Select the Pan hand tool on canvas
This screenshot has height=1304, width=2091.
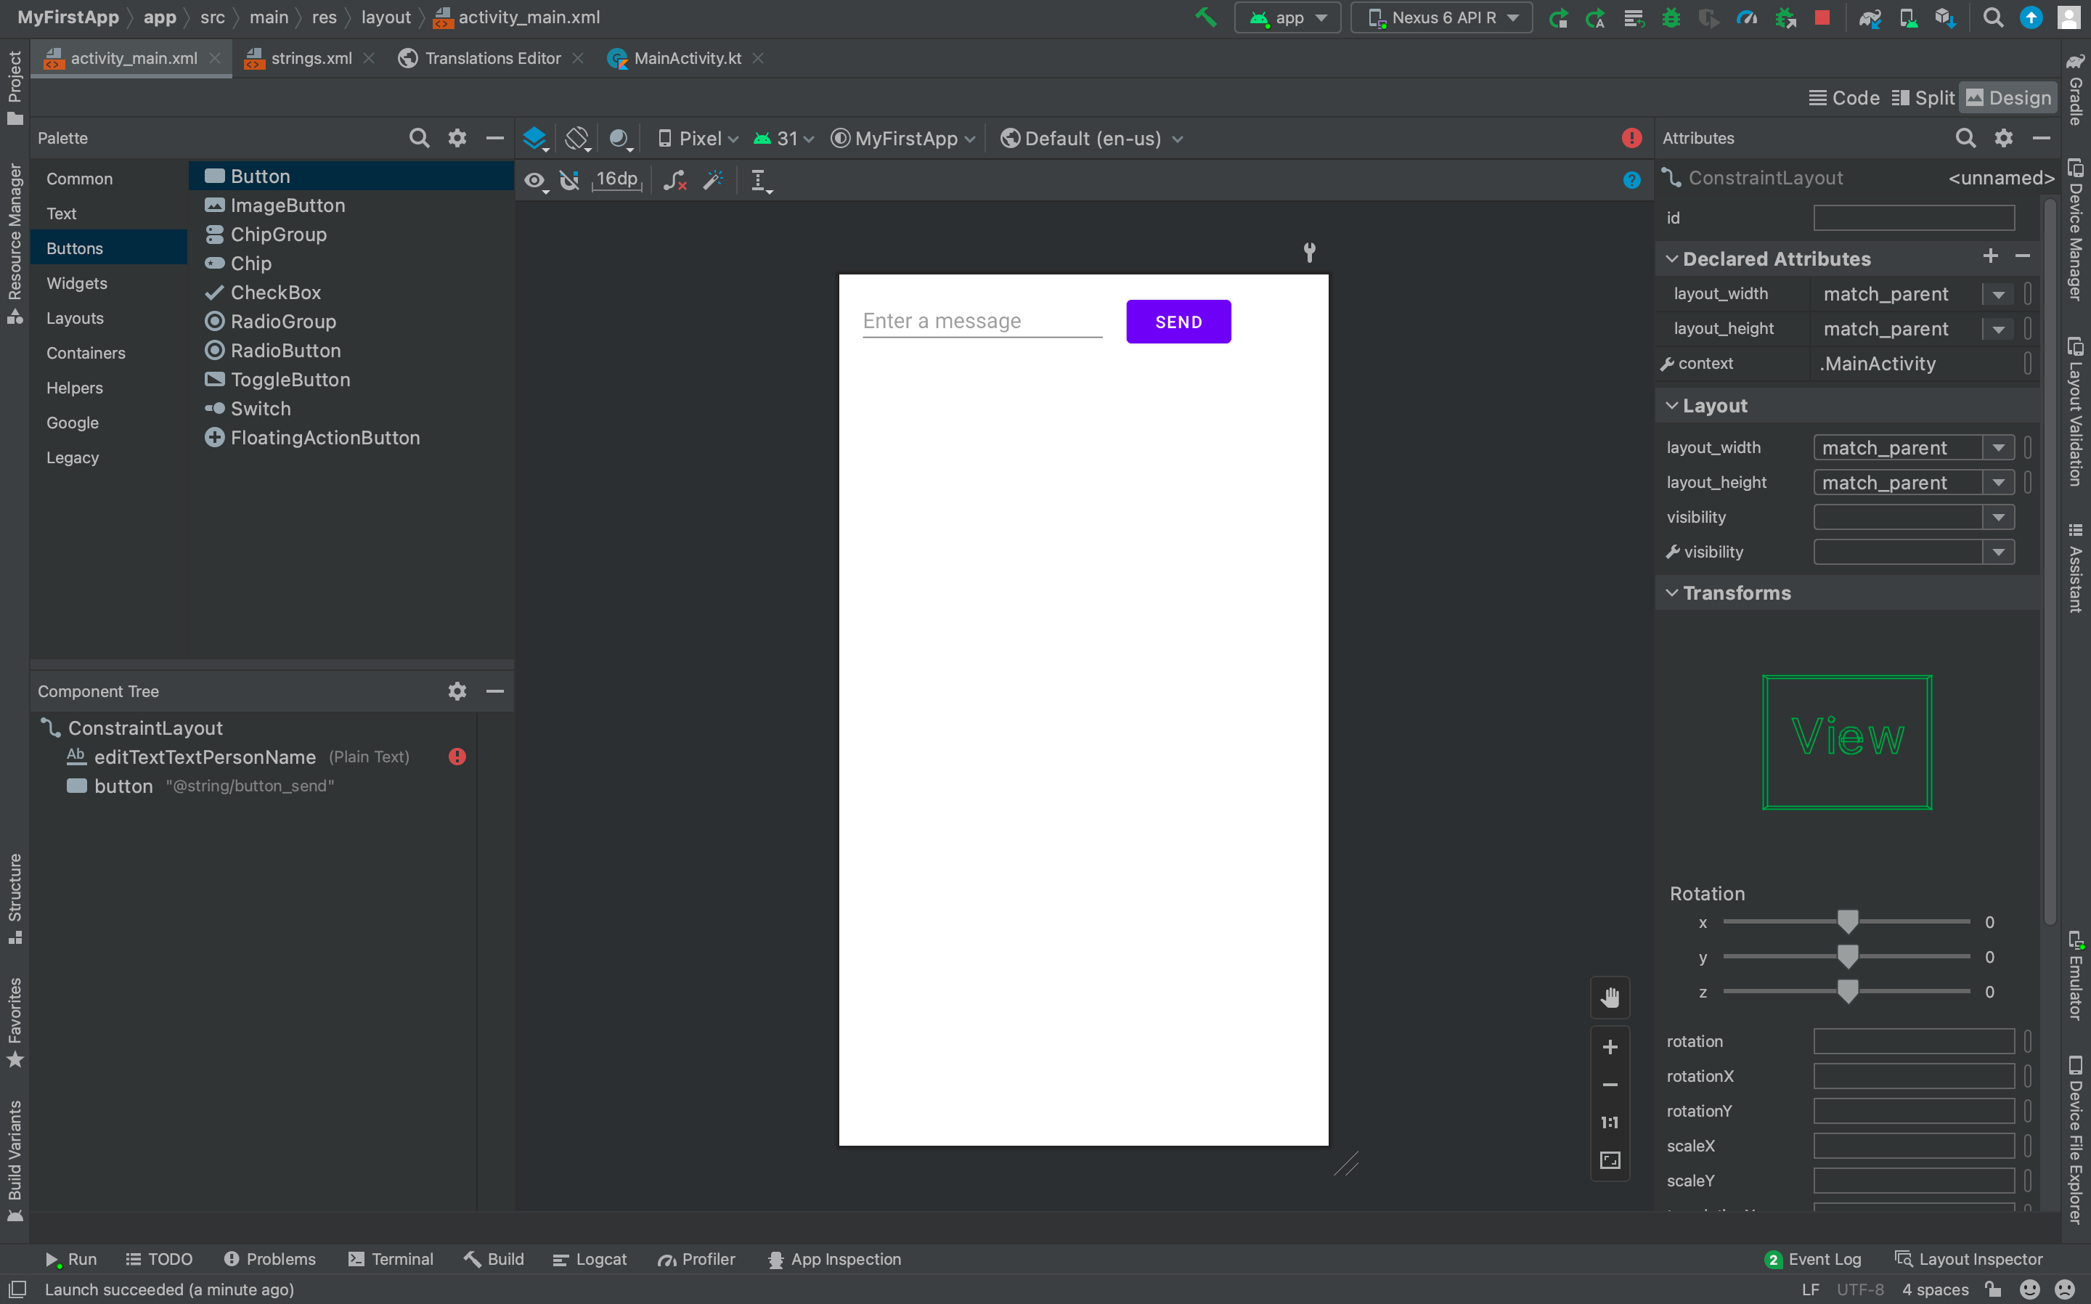point(1609,998)
